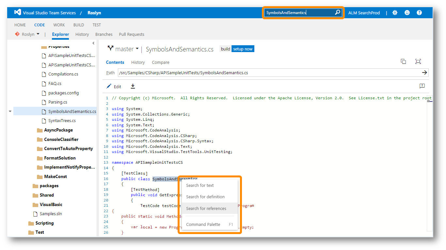Screen dimensions: 446x250
Task: Download the file using the download icon
Action: [x=133, y=87]
